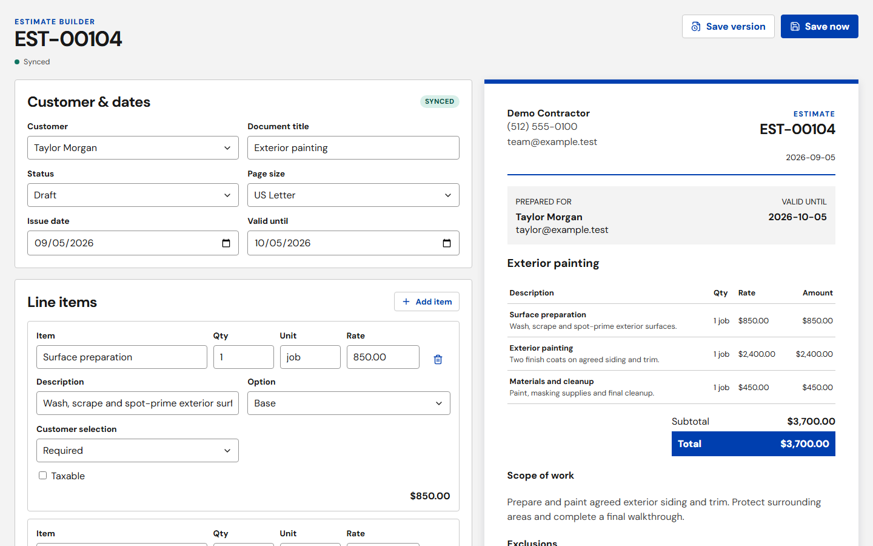Screen dimensions: 873x546
Task: Edit the Qty field with value 1
Action: [244, 357]
